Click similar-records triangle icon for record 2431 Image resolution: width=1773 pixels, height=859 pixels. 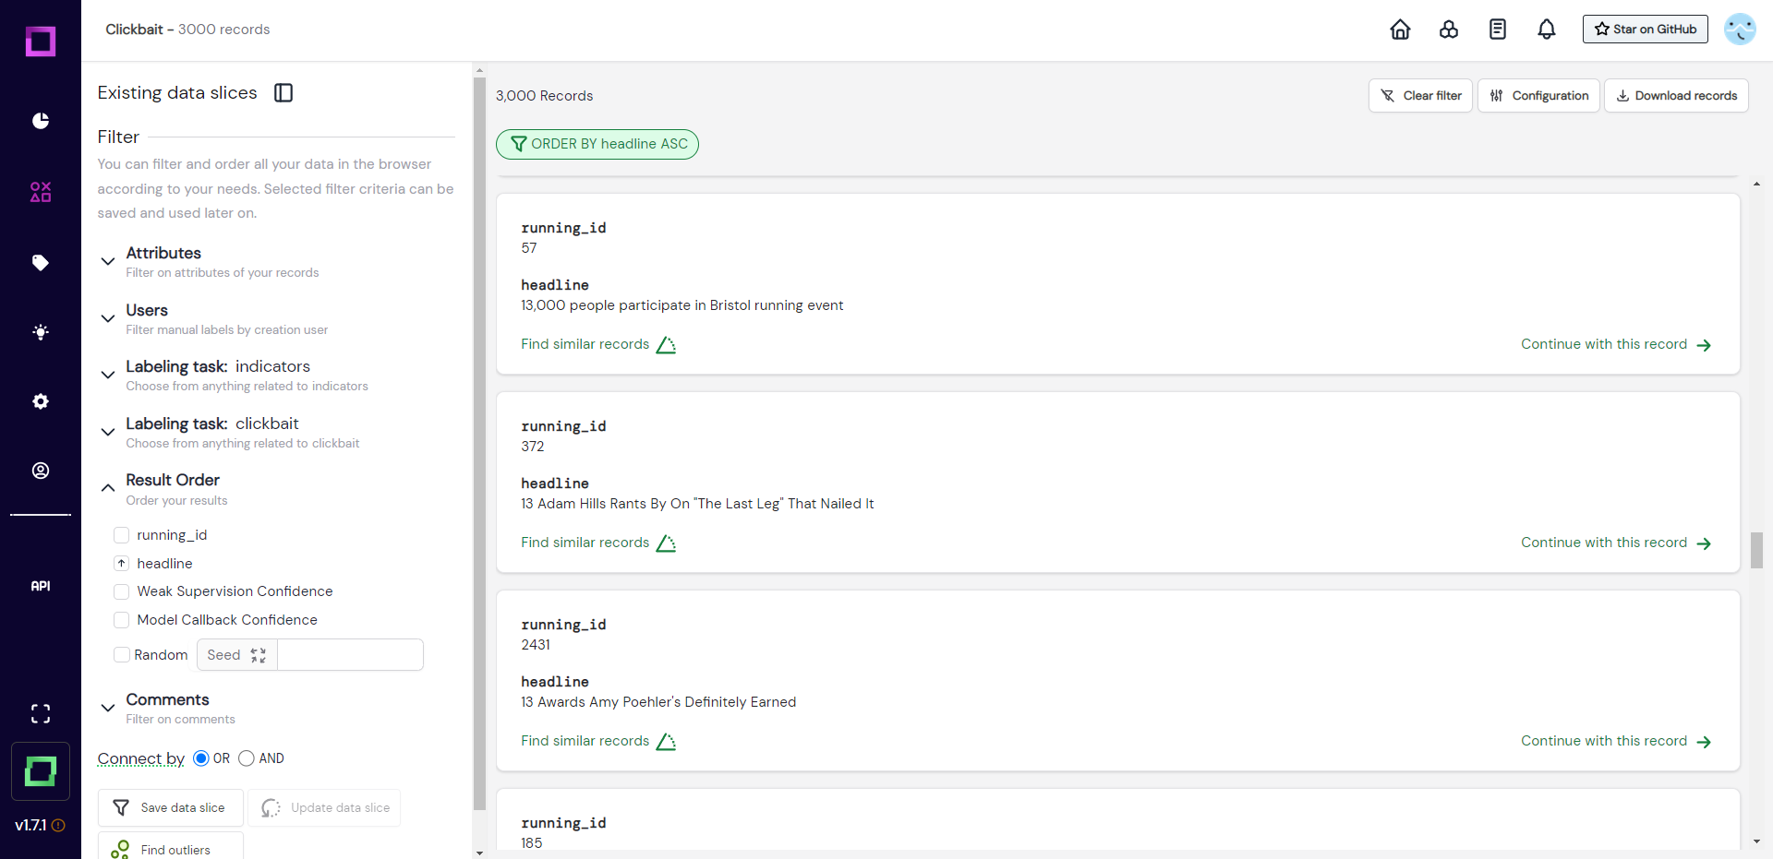[666, 742]
